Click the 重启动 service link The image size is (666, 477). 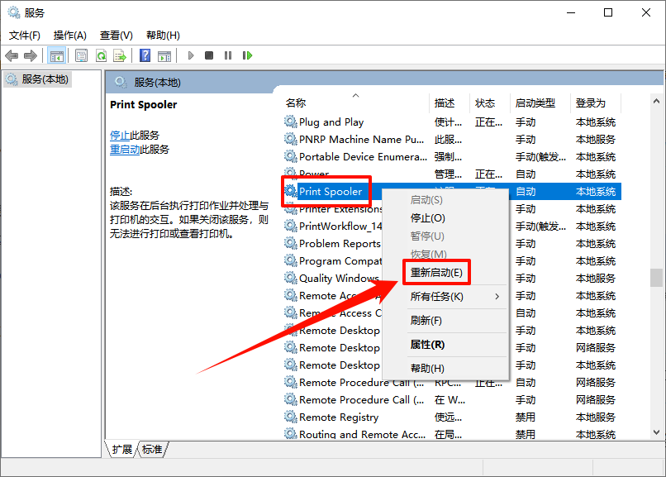click(125, 150)
